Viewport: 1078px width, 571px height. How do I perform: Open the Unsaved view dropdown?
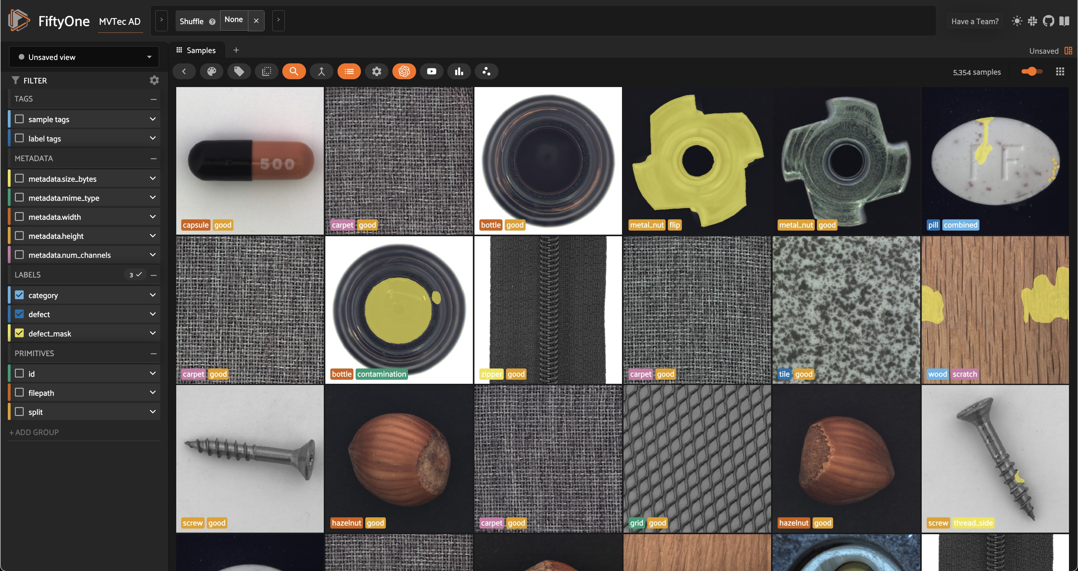tap(84, 57)
